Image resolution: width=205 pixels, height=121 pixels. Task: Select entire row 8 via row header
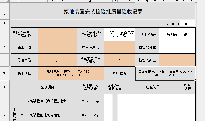pos(4,60)
